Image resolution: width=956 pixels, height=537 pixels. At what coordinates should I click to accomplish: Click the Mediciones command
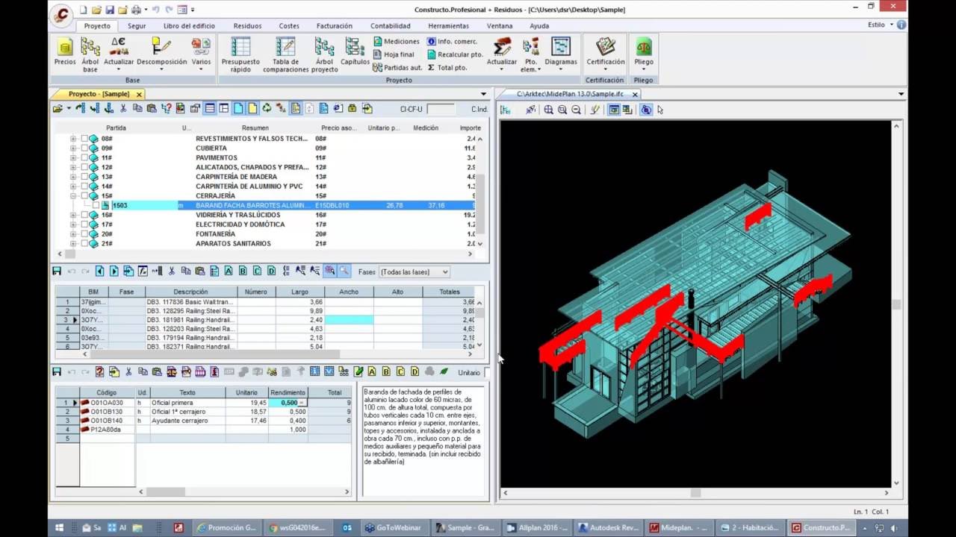(397, 42)
